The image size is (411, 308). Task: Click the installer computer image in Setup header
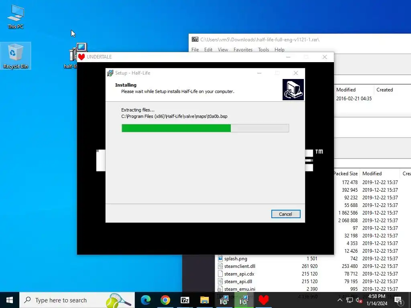click(293, 89)
